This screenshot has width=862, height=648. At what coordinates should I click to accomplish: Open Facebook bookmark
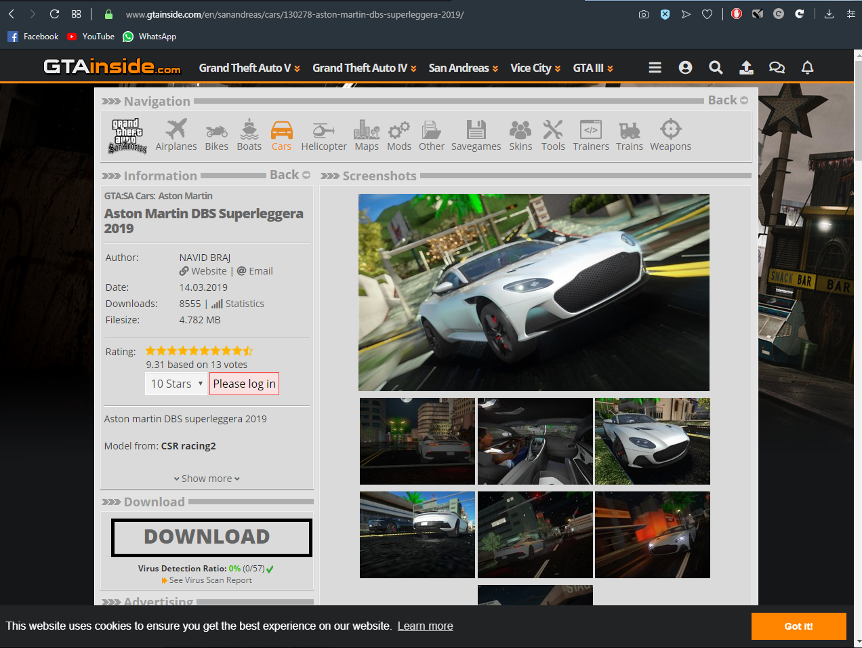coord(33,37)
